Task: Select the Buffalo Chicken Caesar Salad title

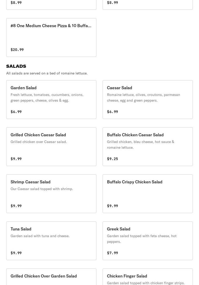Action: tap(135, 135)
